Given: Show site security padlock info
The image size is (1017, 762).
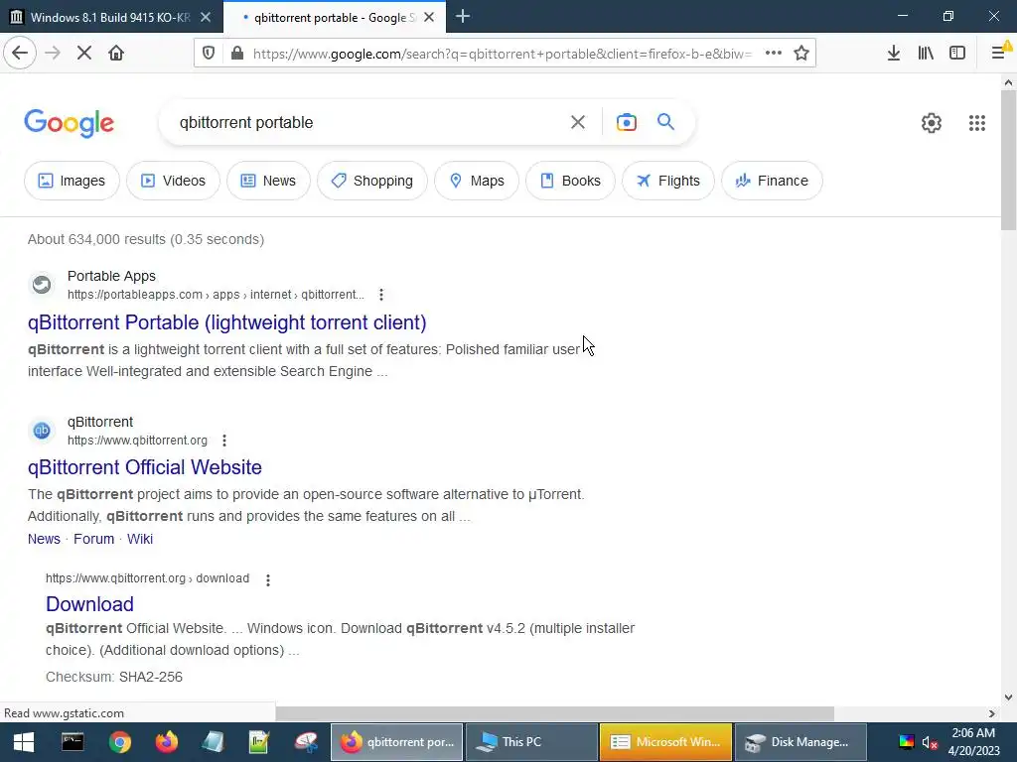Looking at the screenshot, I should 237,54.
